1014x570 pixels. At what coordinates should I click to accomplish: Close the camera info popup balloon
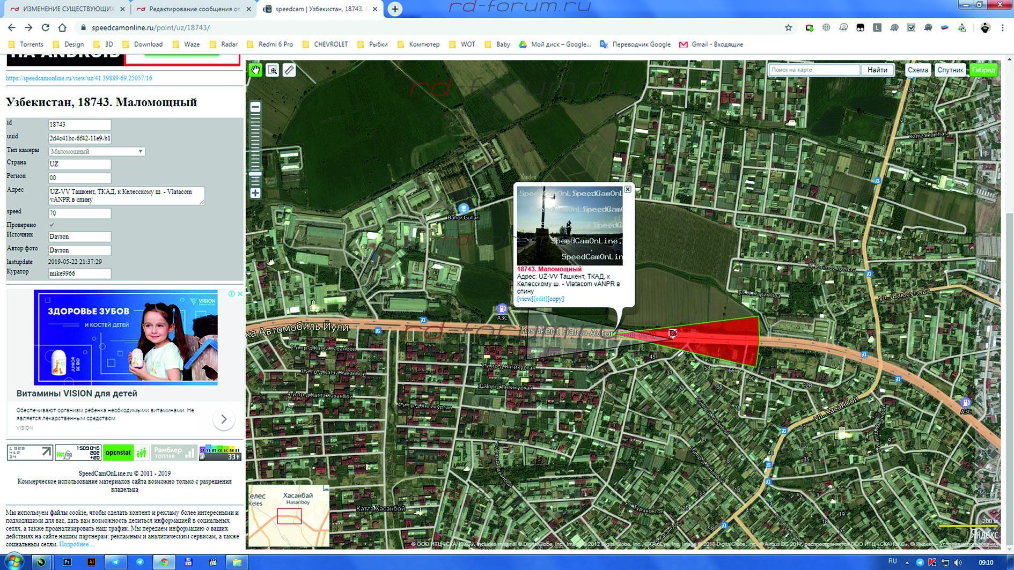tap(628, 189)
